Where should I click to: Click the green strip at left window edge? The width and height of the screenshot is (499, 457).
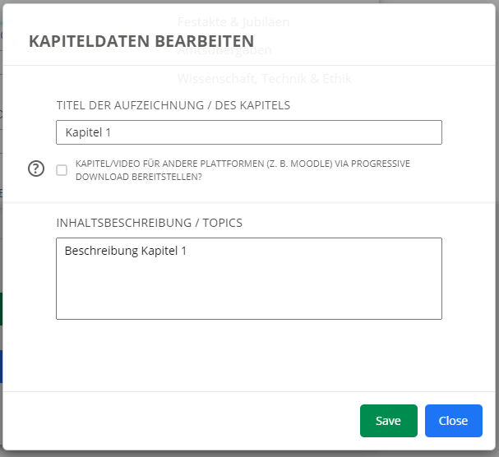click(x=1, y=308)
